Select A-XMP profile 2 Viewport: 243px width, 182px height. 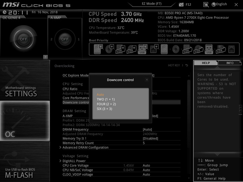click(51, 39)
